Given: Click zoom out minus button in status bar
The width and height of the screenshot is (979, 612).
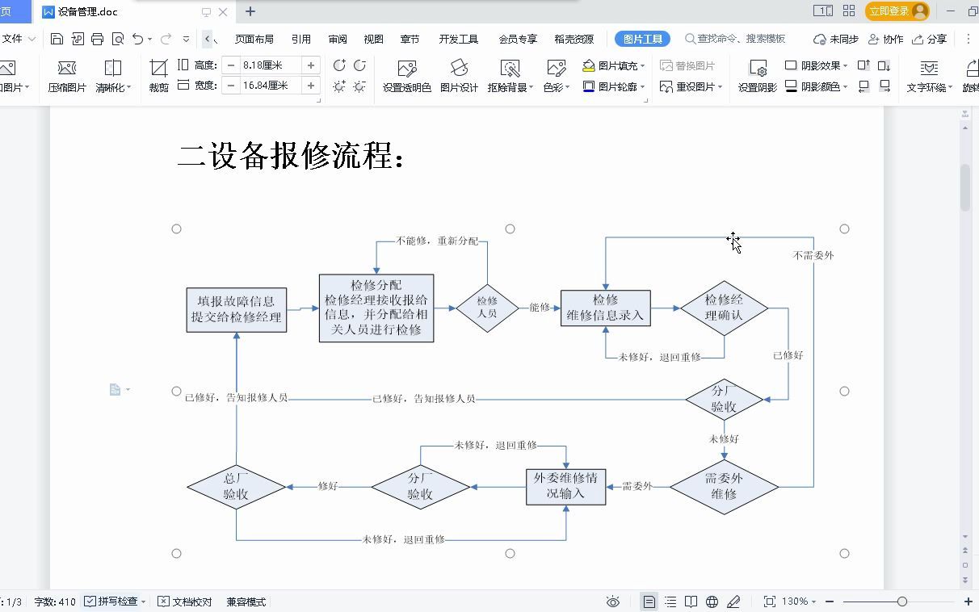Looking at the screenshot, I should tap(830, 602).
